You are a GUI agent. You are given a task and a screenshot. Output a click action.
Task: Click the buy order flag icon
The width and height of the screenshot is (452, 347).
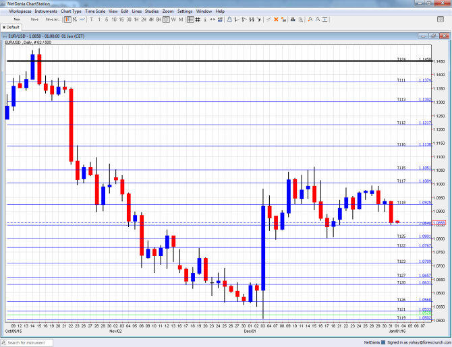(237, 20)
